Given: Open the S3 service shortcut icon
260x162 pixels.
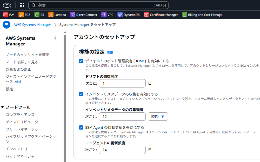Looking at the screenshot, I should (x=37, y=15).
